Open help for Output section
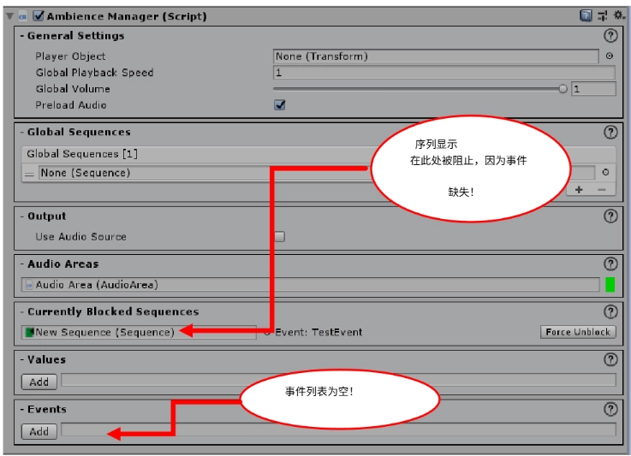 pos(610,216)
